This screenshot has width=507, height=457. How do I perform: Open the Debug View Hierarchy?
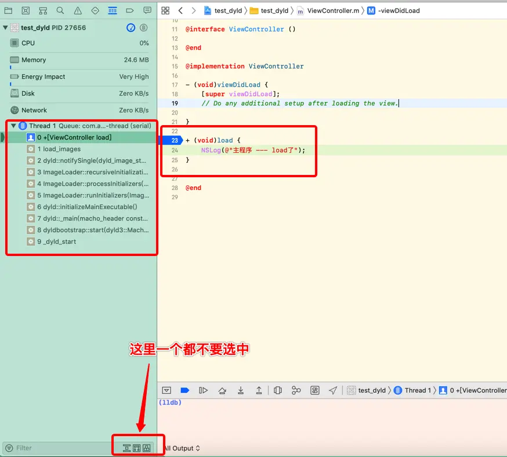click(x=278, y=390)
